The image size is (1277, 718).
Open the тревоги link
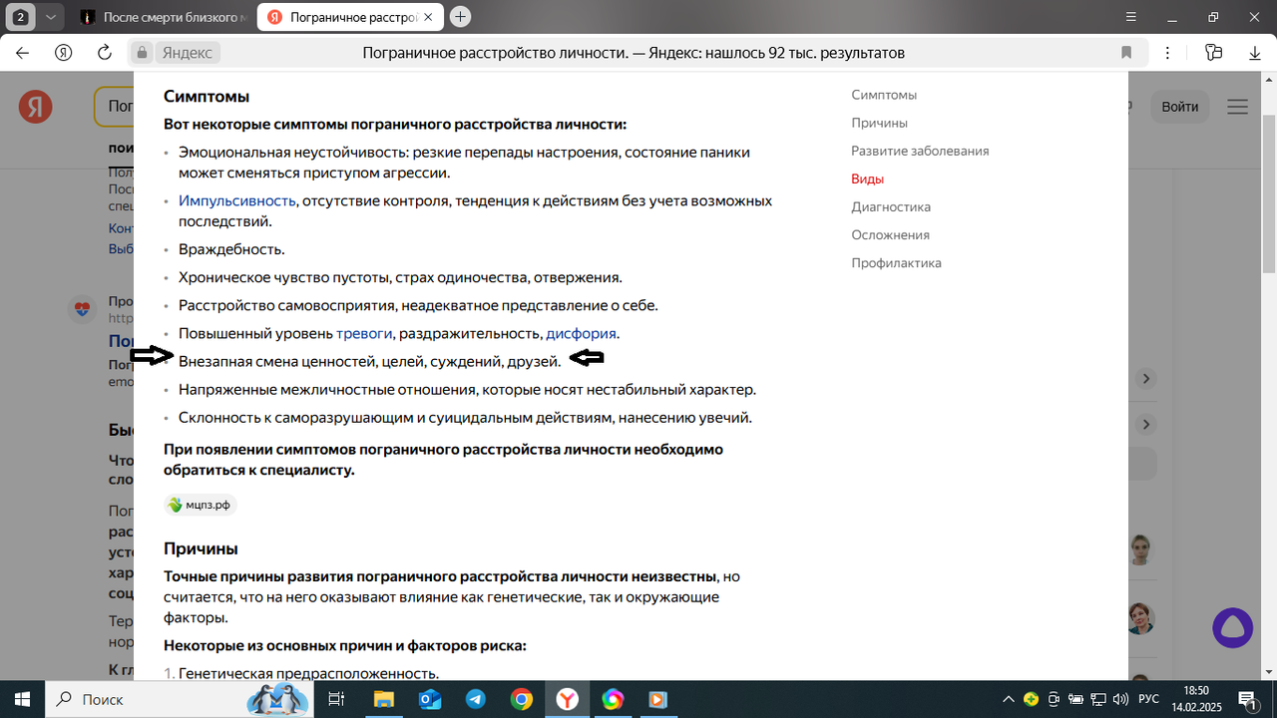[365, 333]
